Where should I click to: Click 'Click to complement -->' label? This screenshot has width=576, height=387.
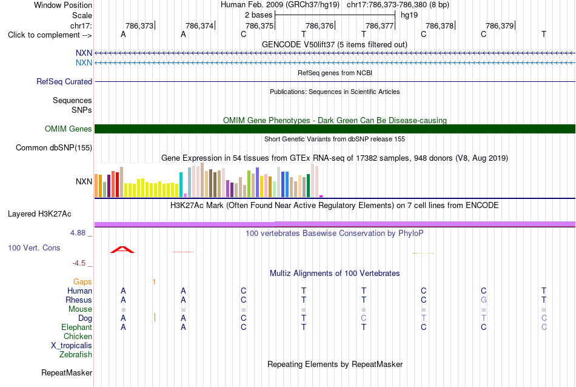(50, 35)
